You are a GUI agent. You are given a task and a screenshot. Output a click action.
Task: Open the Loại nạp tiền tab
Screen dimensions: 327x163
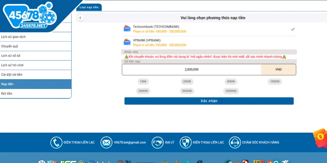tap(89, 7)
